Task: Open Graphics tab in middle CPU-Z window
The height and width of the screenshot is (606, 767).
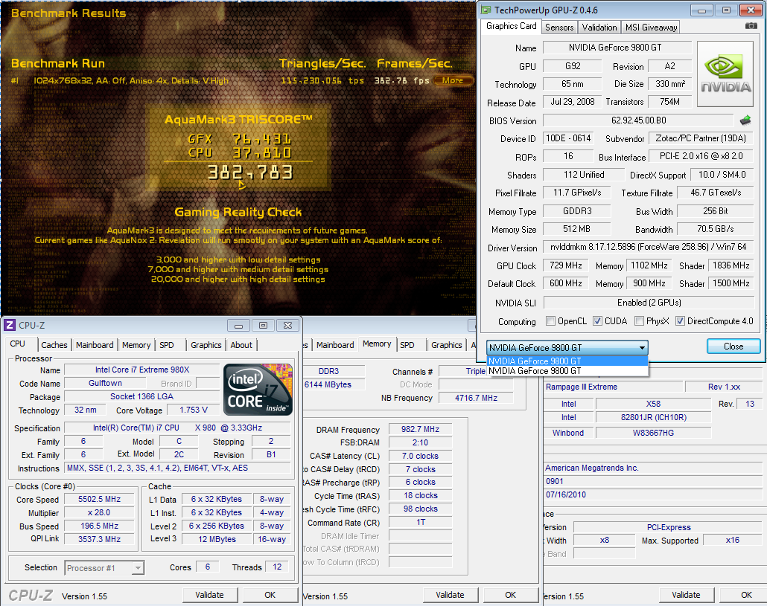Action: [x=447, y=345]
